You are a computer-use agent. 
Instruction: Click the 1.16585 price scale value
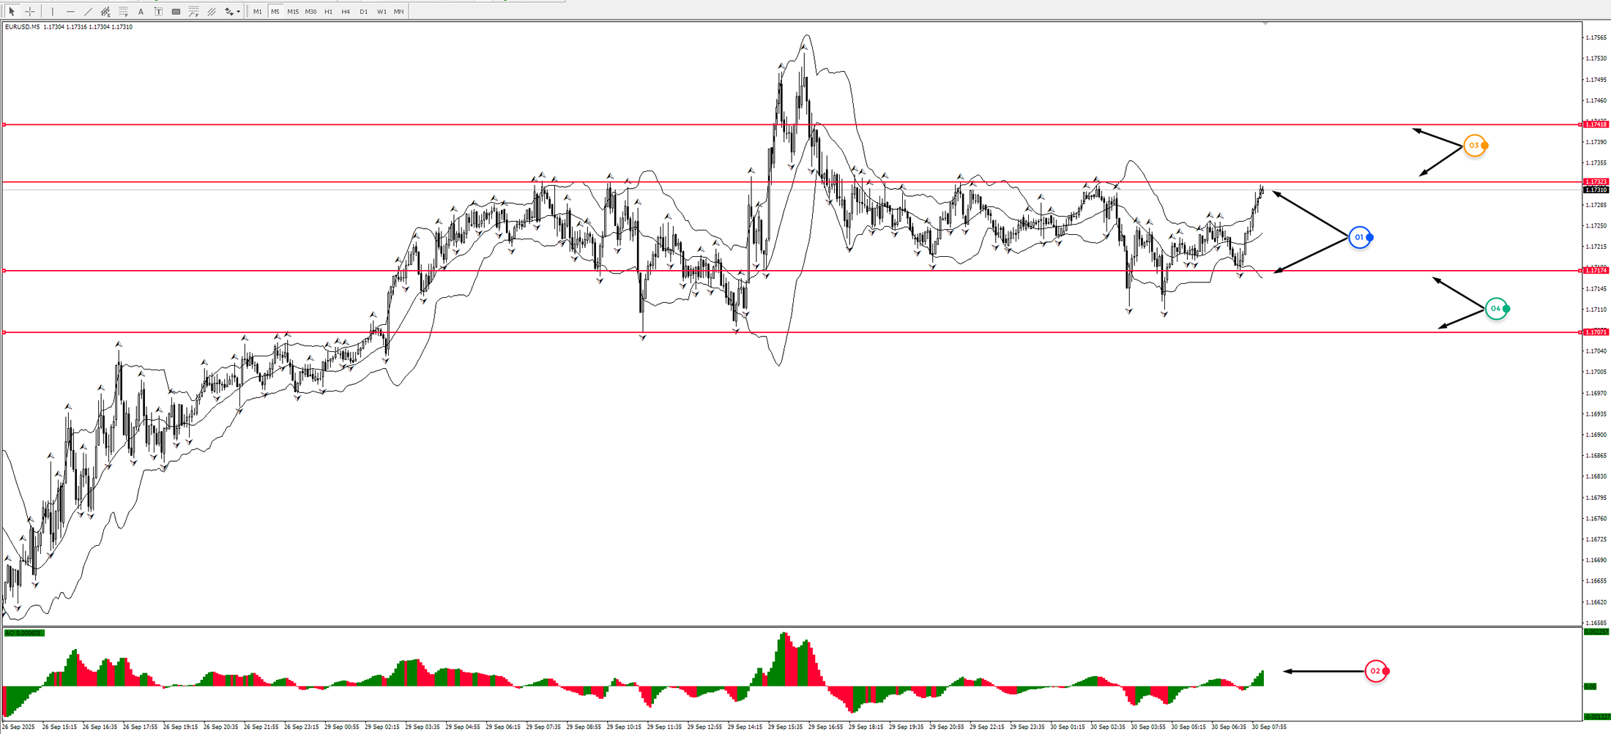1596,623
